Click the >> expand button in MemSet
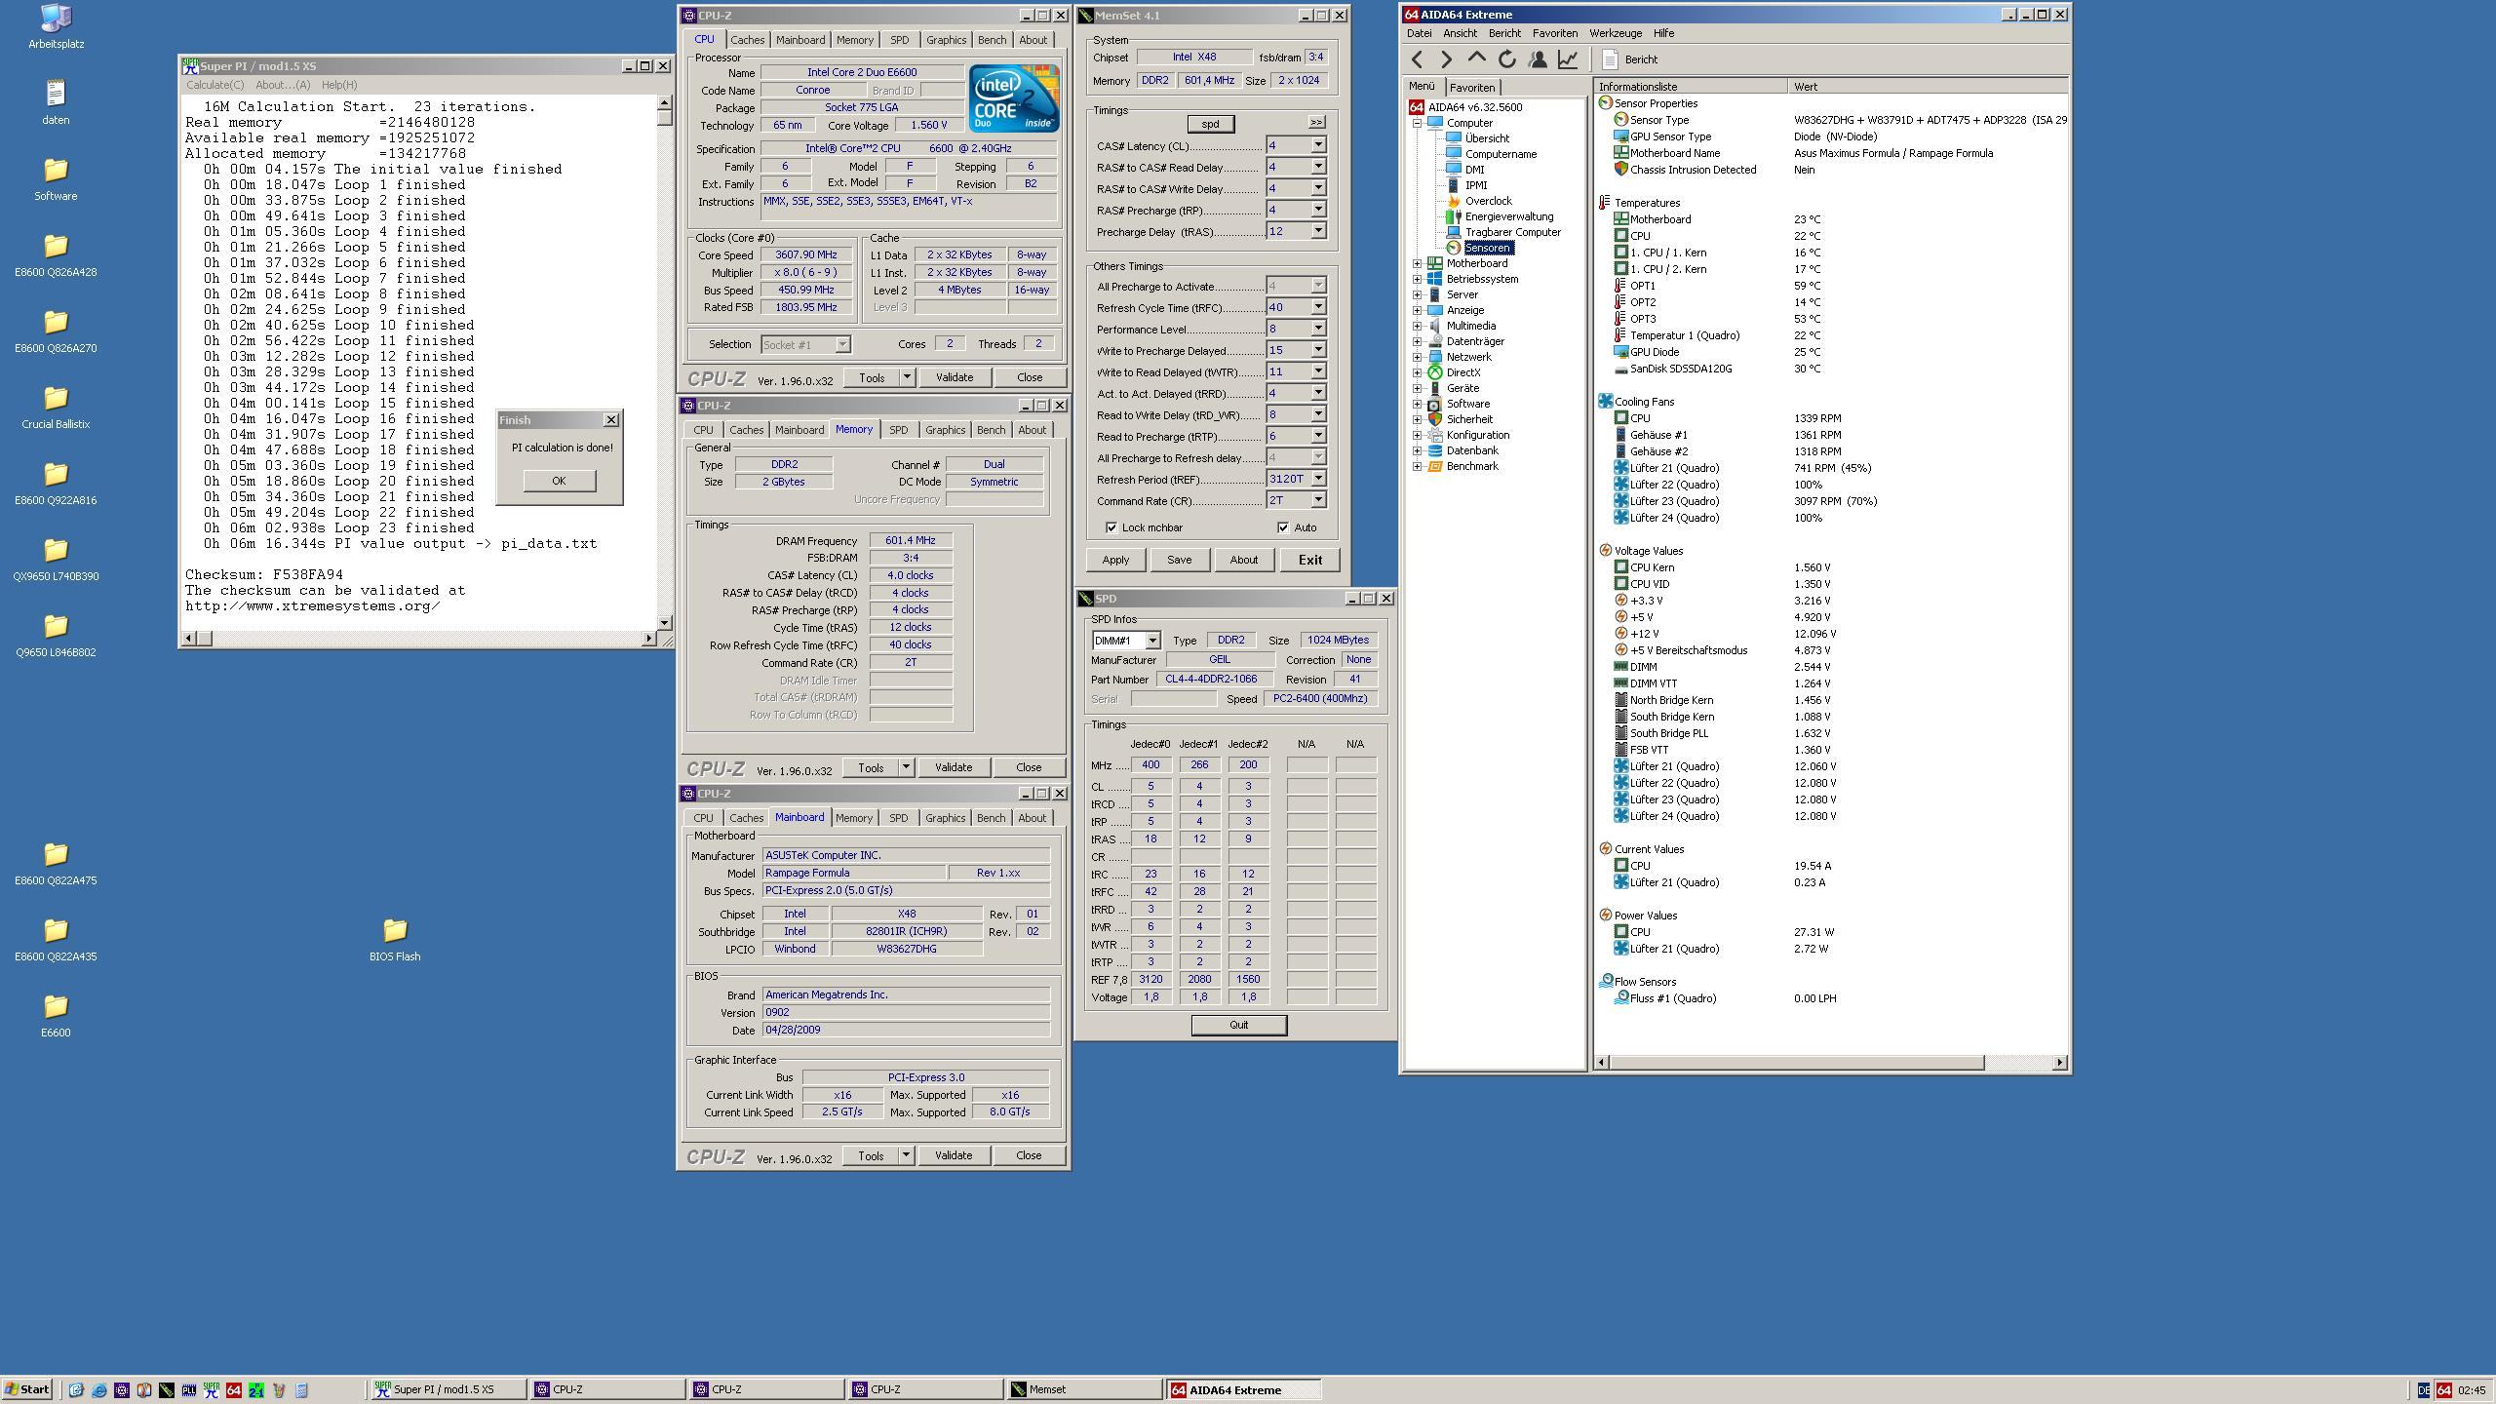 [x=1316, y=123]
